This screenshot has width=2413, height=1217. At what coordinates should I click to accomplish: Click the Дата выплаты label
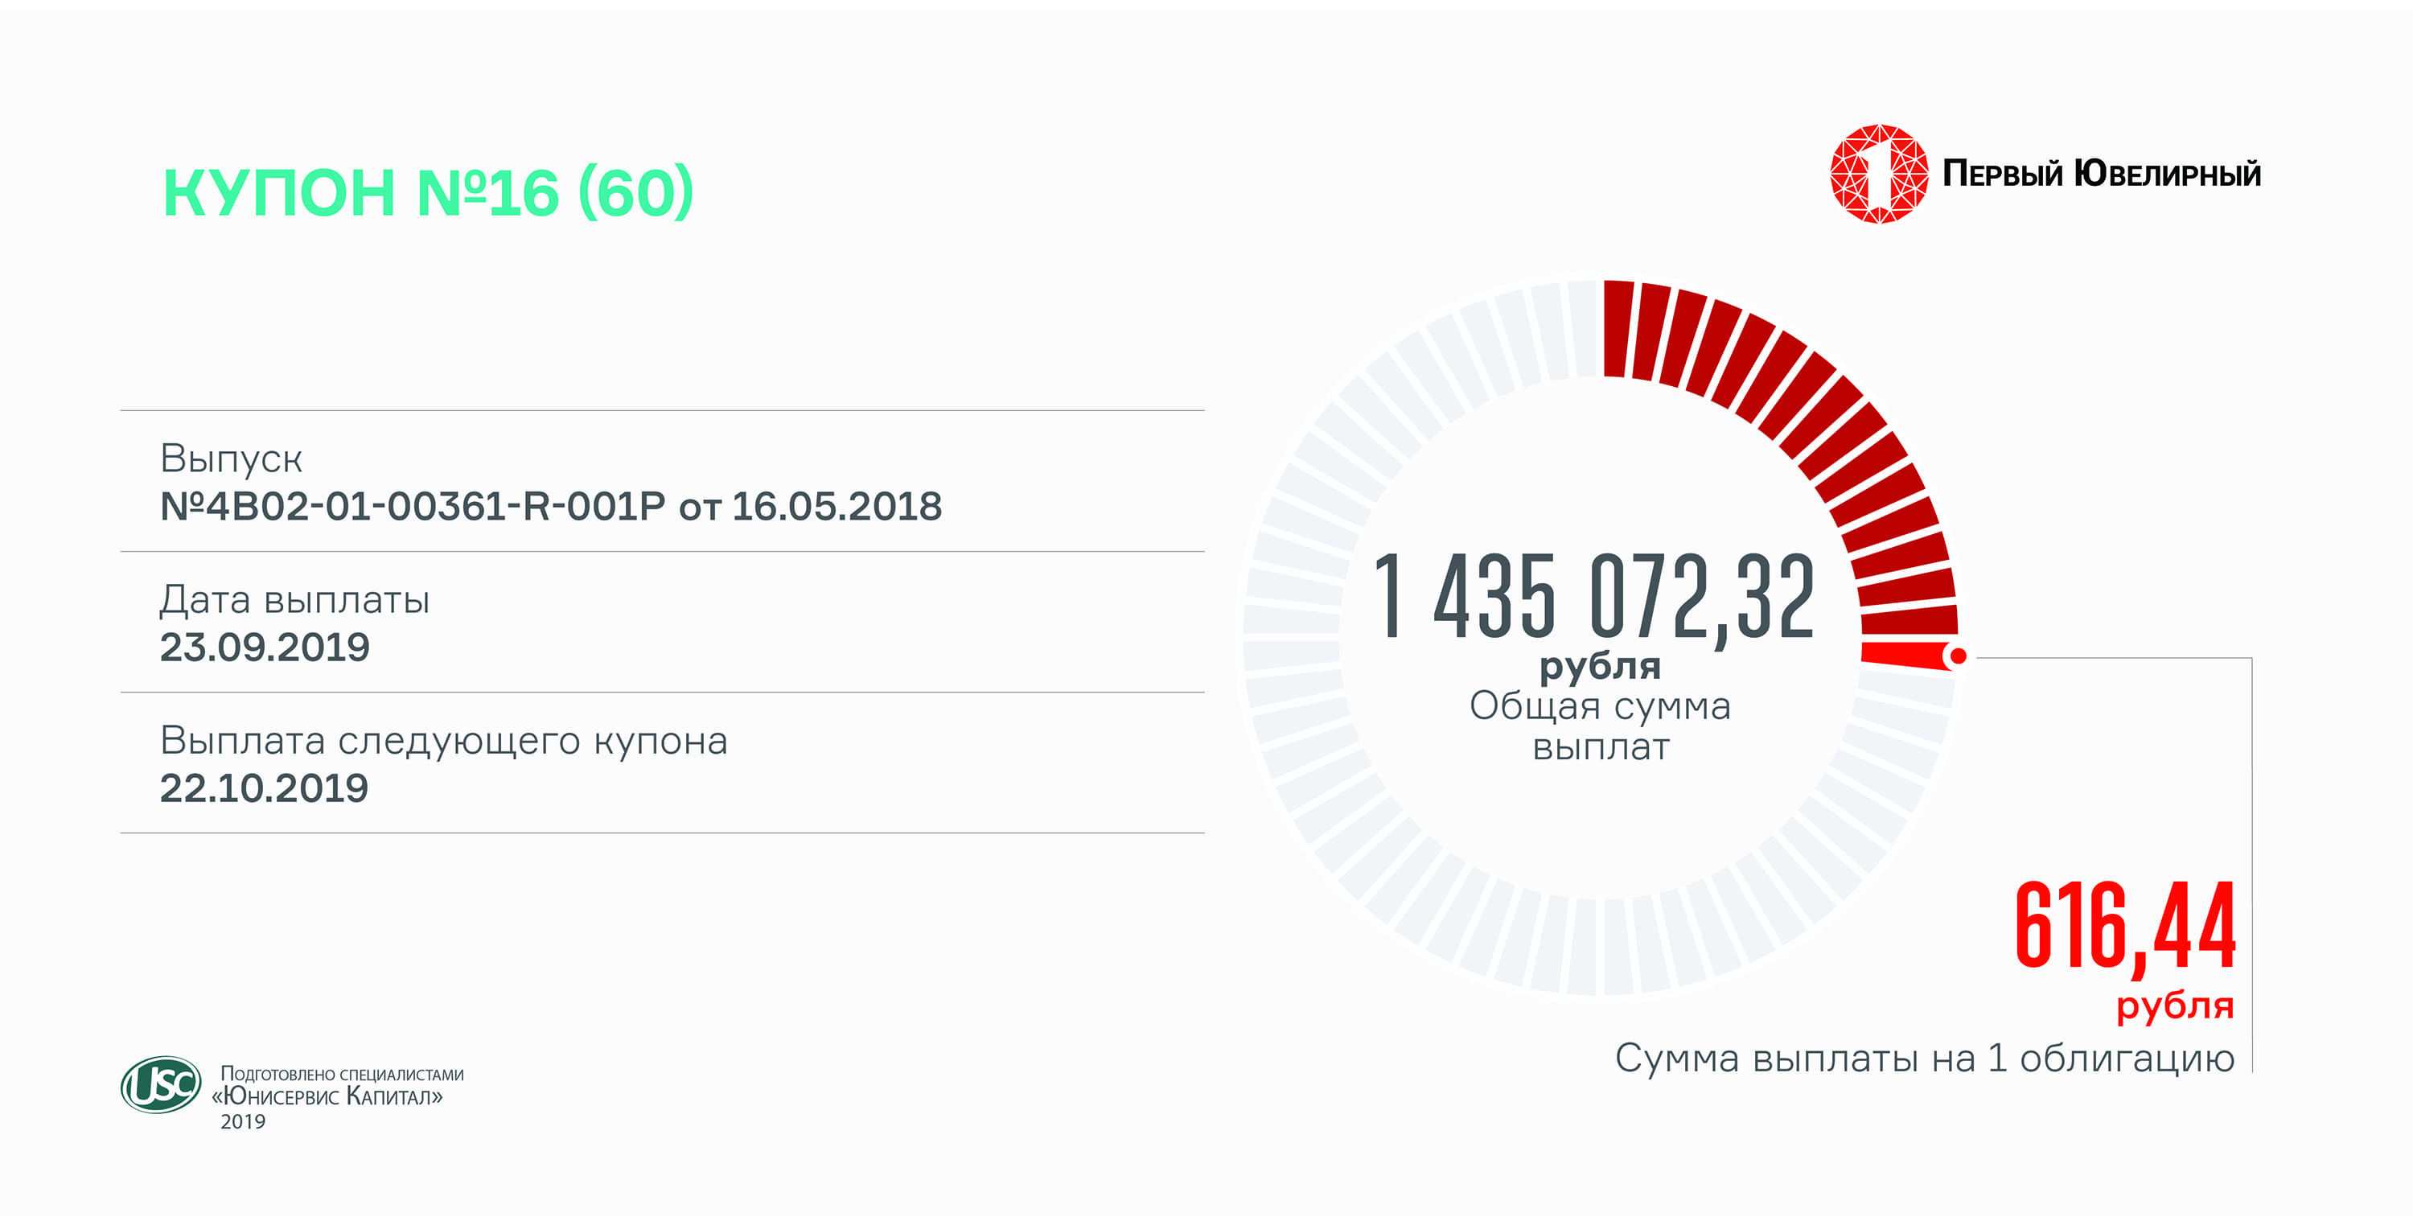(294, 599)
